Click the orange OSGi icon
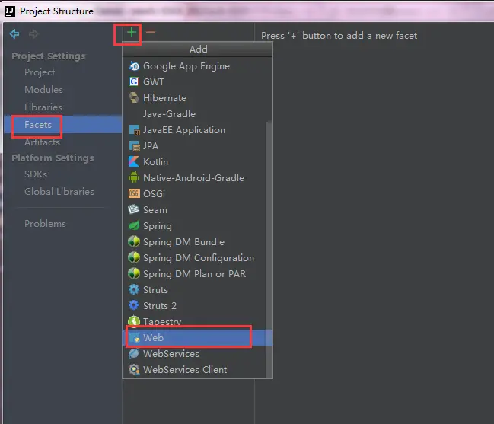The image size is (494, 424). 134,193
